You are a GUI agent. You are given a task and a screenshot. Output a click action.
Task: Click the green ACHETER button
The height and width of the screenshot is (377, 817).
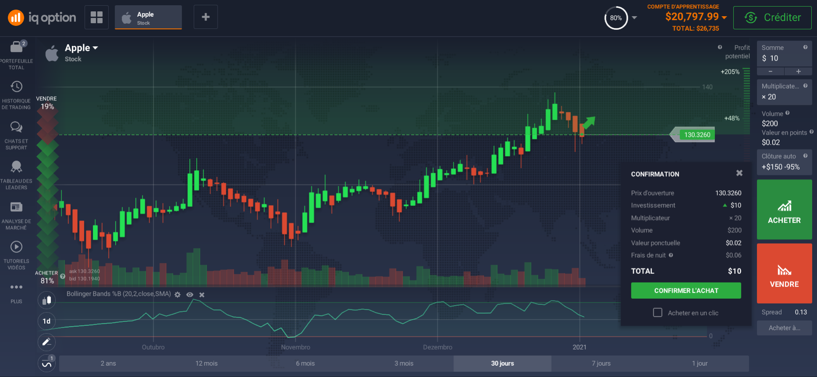(784, 209)
